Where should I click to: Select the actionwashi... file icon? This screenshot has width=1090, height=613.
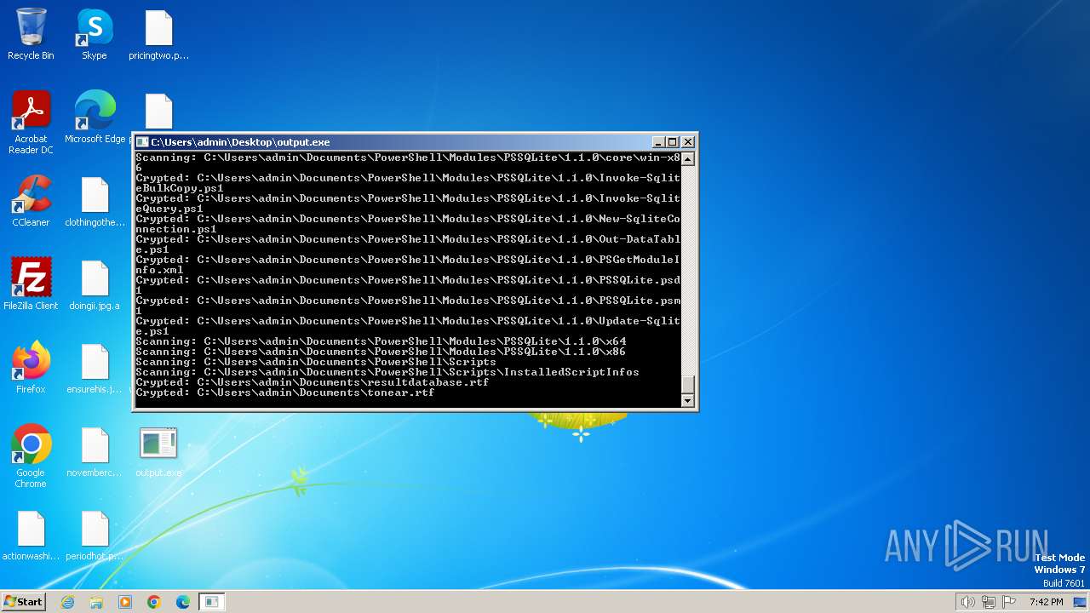(31, 535)
